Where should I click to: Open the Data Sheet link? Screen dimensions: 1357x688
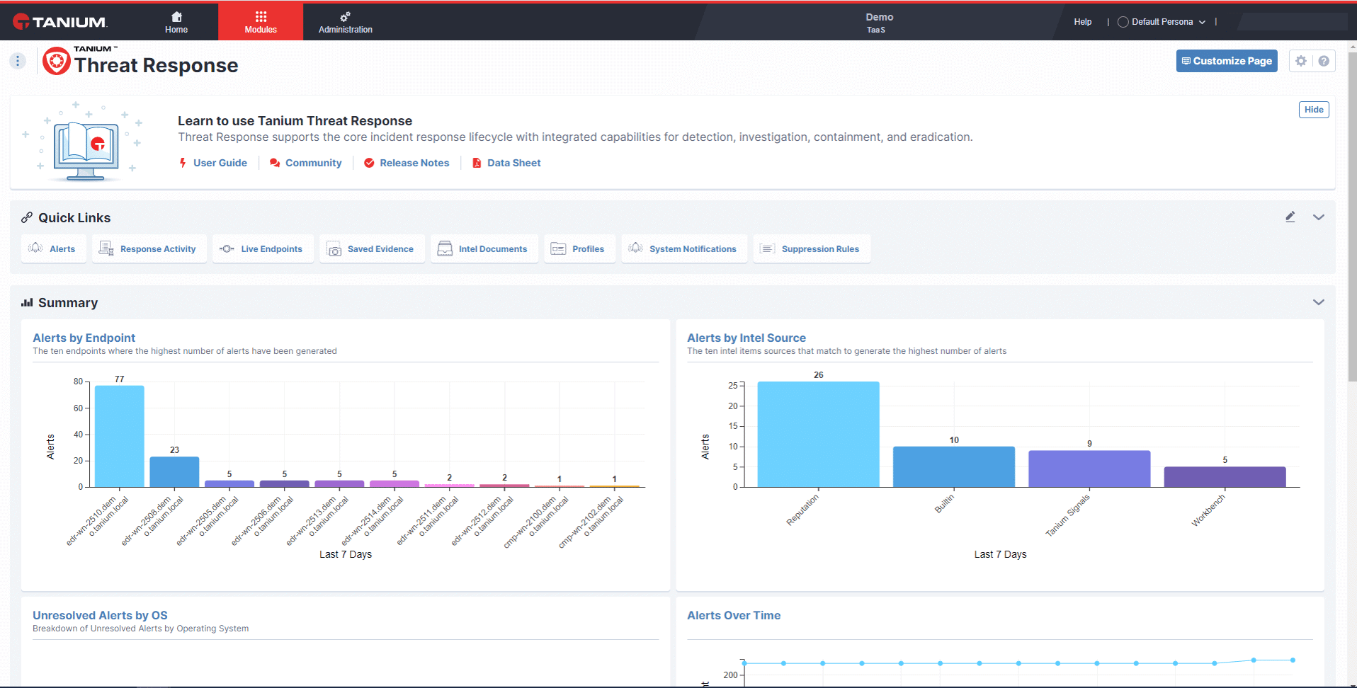point(513,163)
